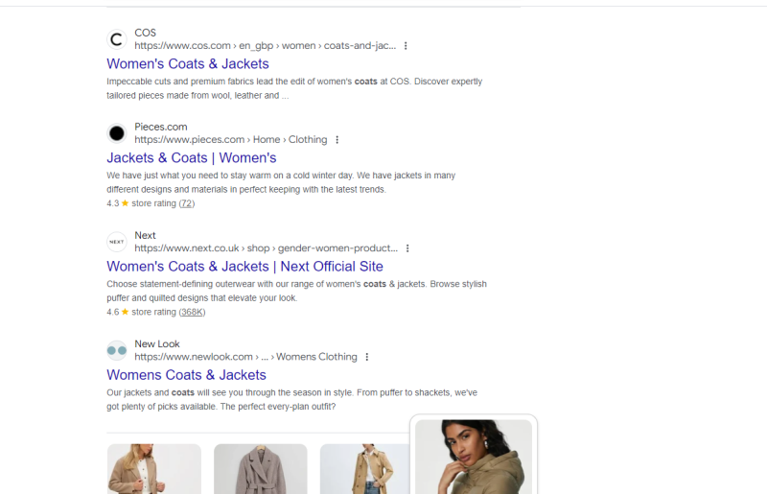Click the COS site favicon

click(x=116, y=39)
